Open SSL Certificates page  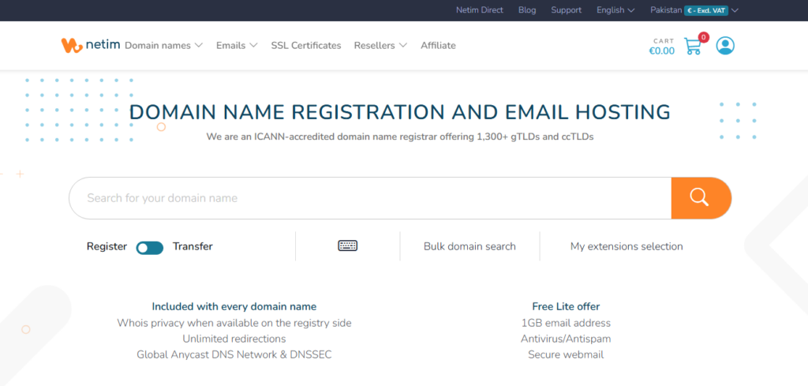[x=306, y=45]
